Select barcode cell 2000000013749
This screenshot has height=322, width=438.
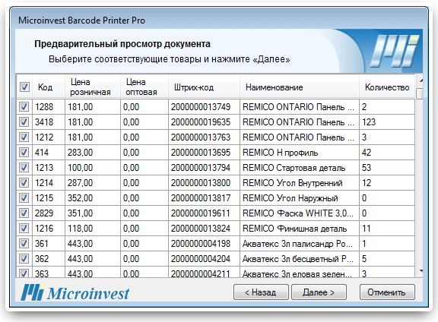pyautogui.click(x=205, y=107)
